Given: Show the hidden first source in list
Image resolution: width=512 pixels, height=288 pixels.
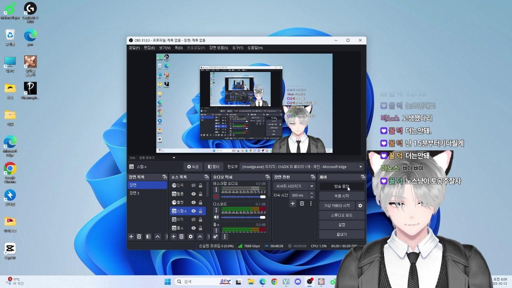Looking at the screenshot, I should click(x=194, y=185).
